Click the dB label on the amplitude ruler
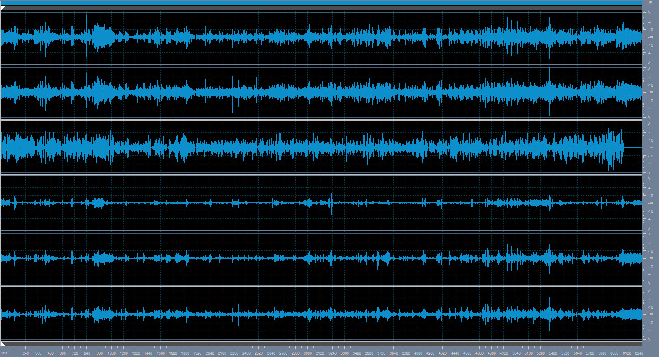659x357 pixels. click(650, 3)
